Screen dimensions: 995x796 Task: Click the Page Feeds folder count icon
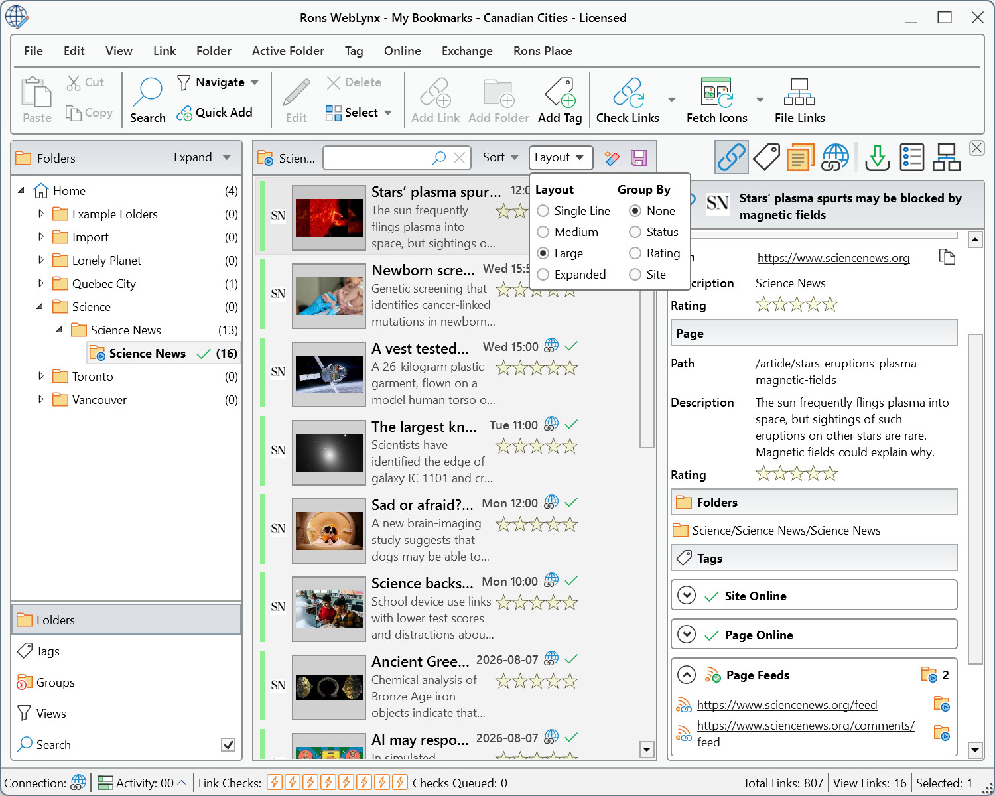coord(929,675)
